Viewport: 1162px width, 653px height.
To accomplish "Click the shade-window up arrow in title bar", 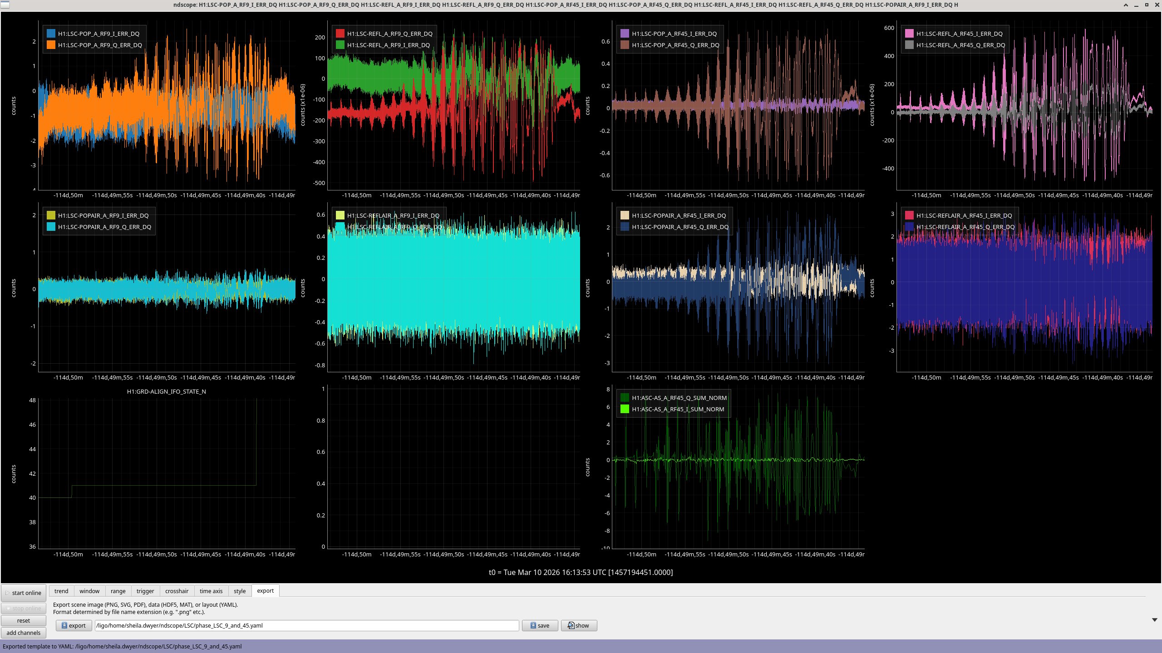I will 1126,5.
